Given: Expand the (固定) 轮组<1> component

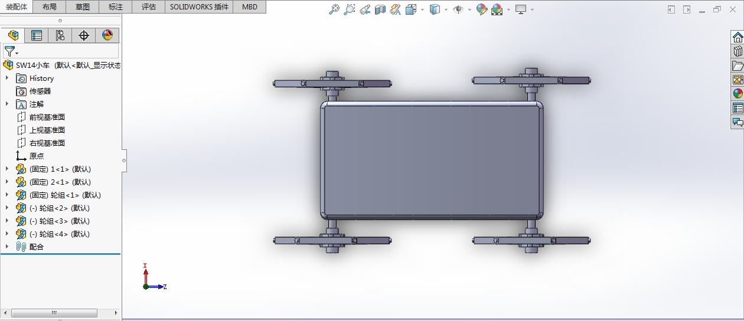Looking at the screenshot, I should coord(7,195).
